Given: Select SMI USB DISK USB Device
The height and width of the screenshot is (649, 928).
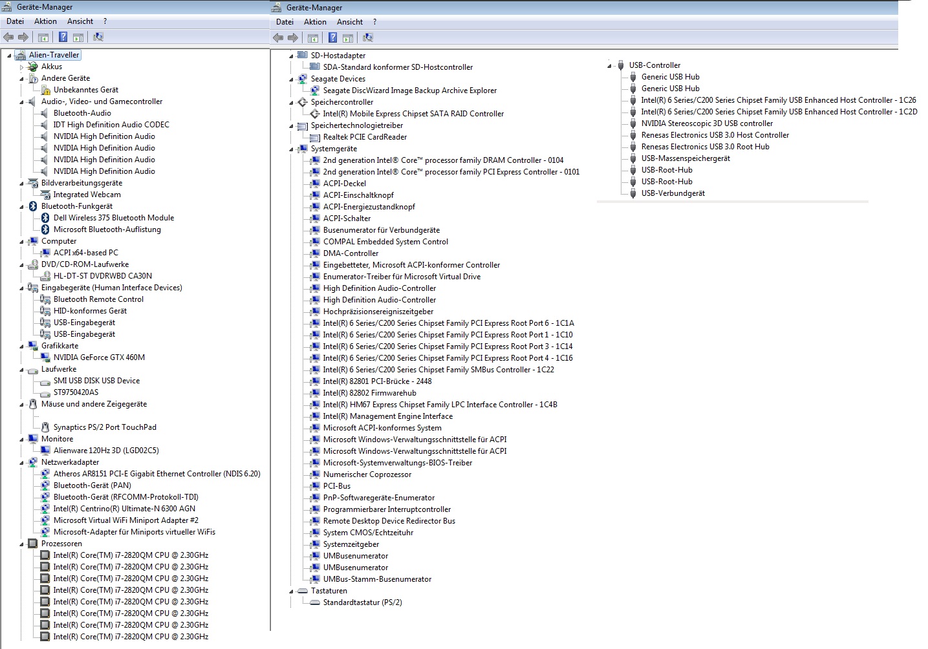Looking at the screenshot, I should tap(96, 381).
